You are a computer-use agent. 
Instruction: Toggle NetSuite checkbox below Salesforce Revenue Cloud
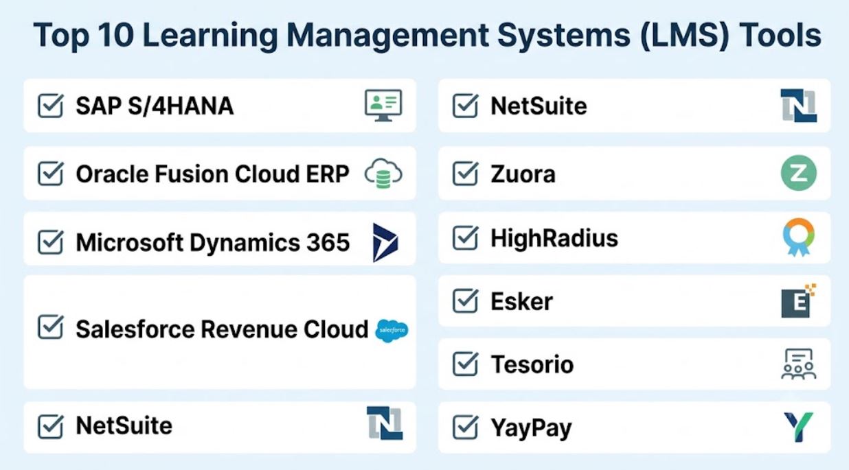(51, 425)
